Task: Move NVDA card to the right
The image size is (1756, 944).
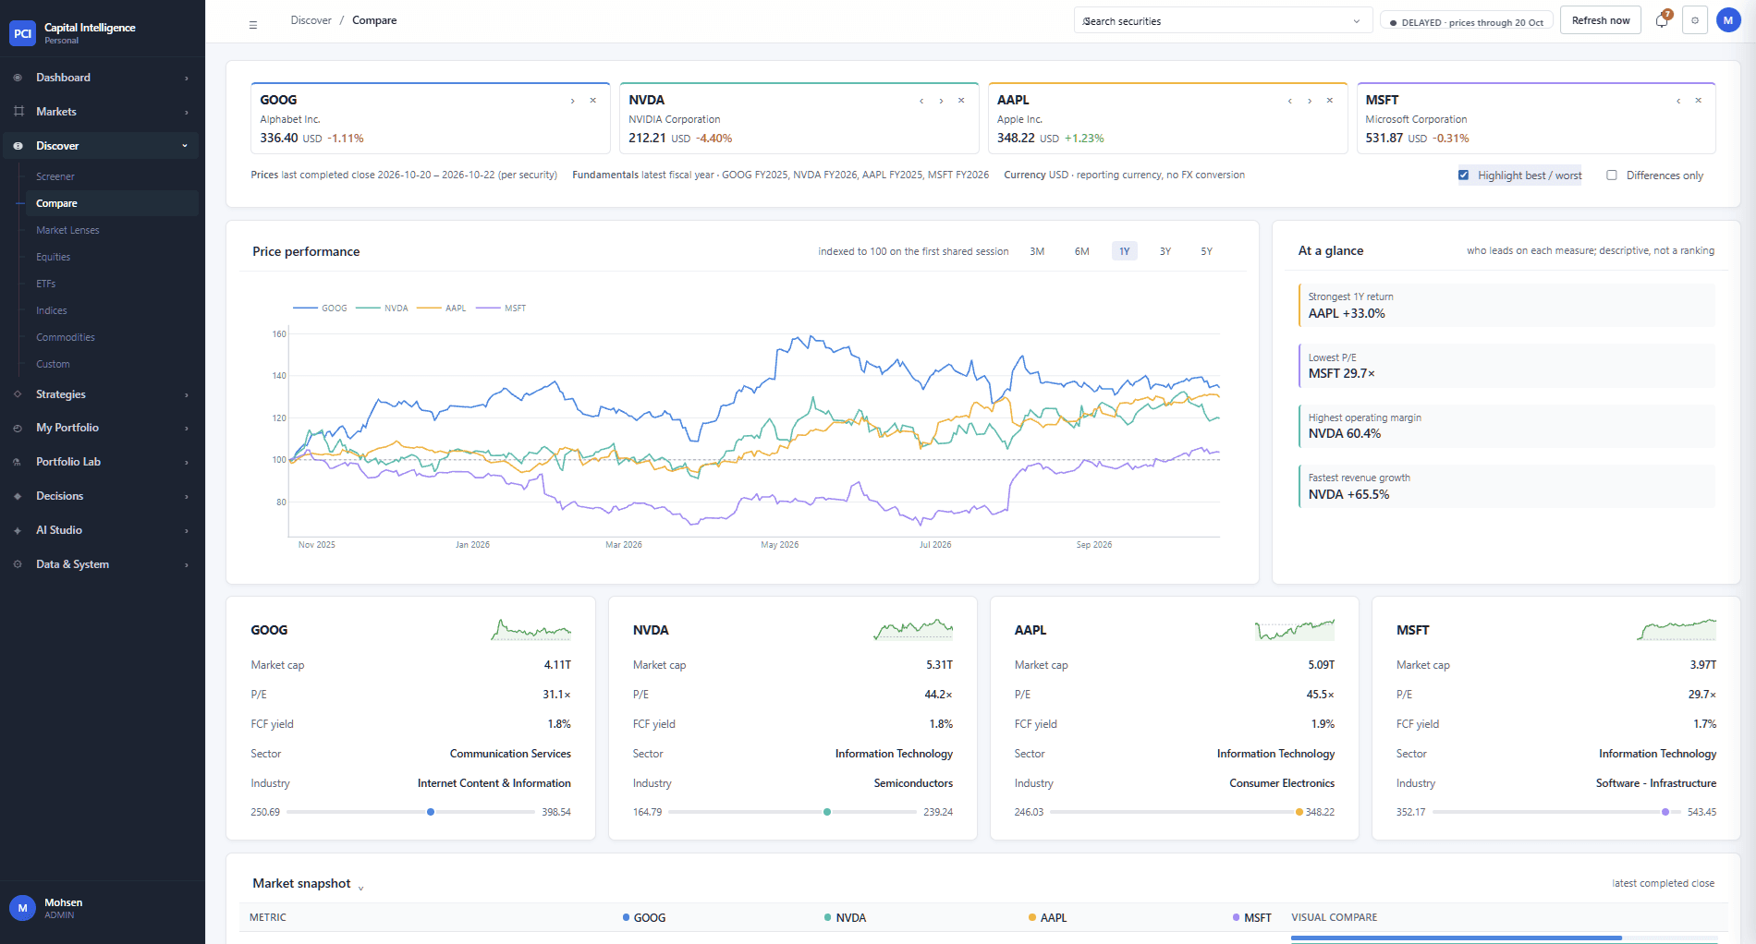Action: pos(941,101)
